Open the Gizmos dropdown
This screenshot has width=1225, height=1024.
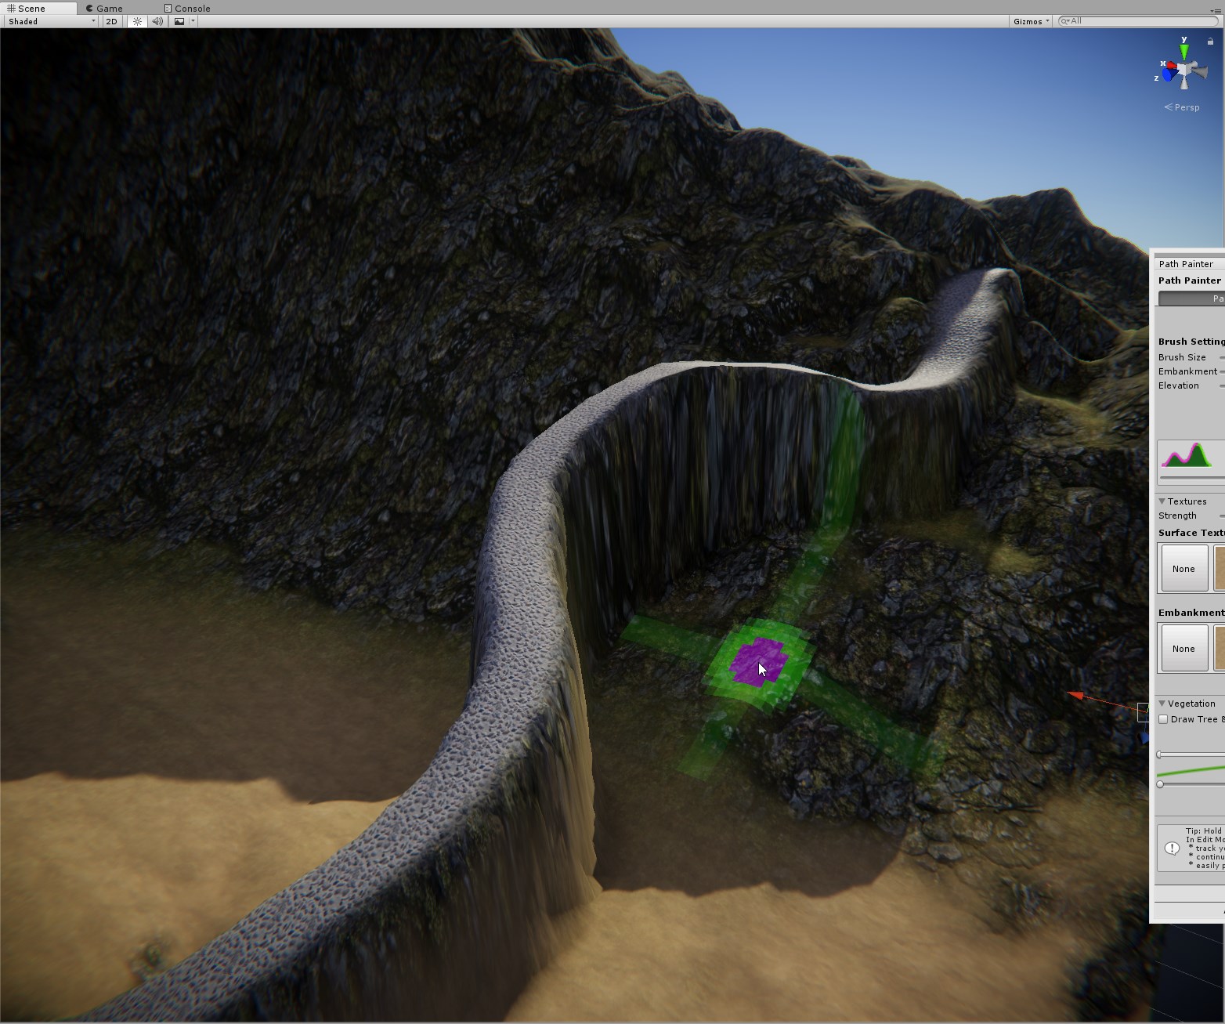pos(1029,21)
